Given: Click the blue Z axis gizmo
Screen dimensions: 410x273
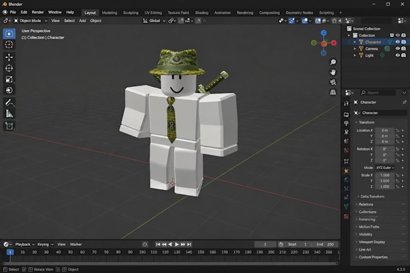Looking at the screenshot, I should (x=324, y=33).
